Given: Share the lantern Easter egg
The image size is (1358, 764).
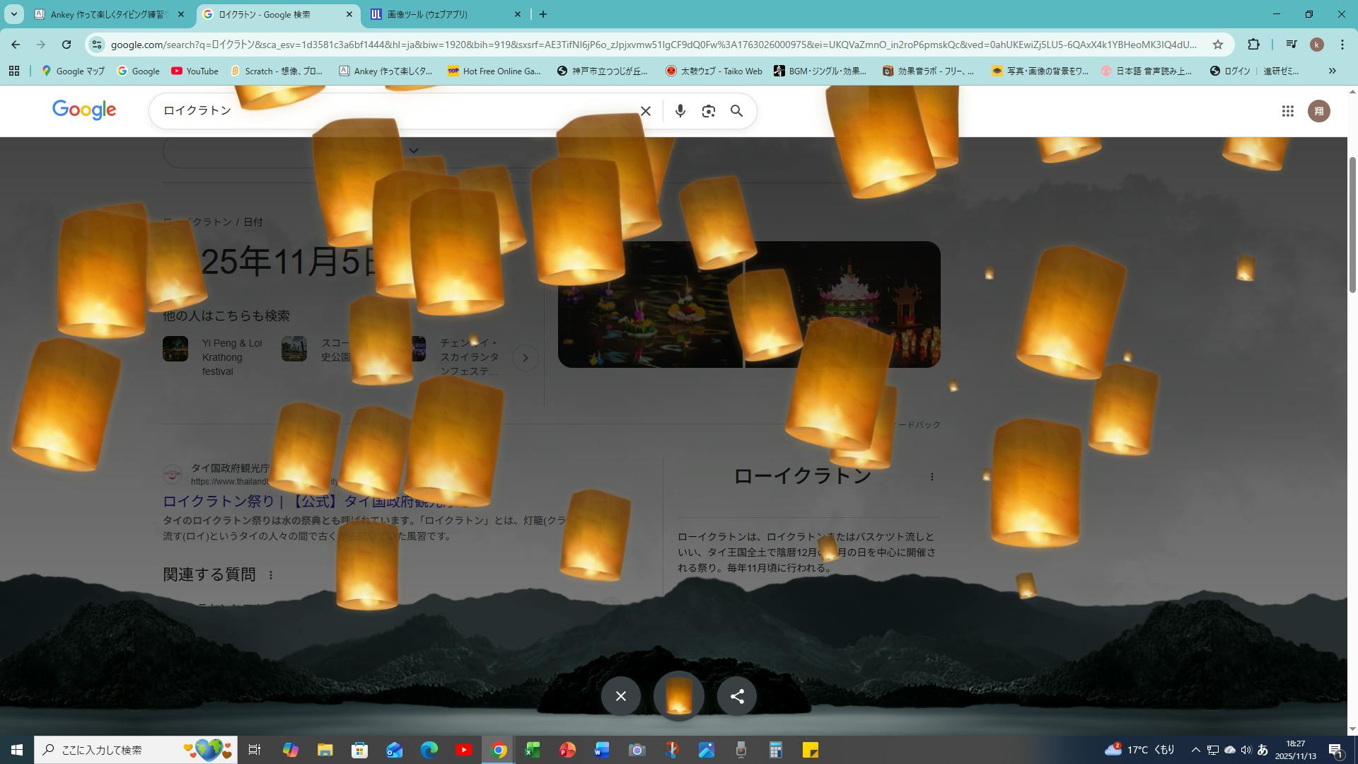Looking at the screenshot, I should [736, 696].
